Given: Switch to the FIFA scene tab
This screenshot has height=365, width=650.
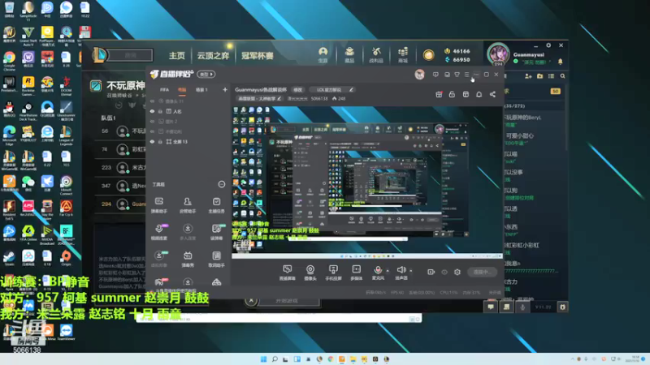Looking at the screenshot, I should pyautogui.click(x=164, y=89).
